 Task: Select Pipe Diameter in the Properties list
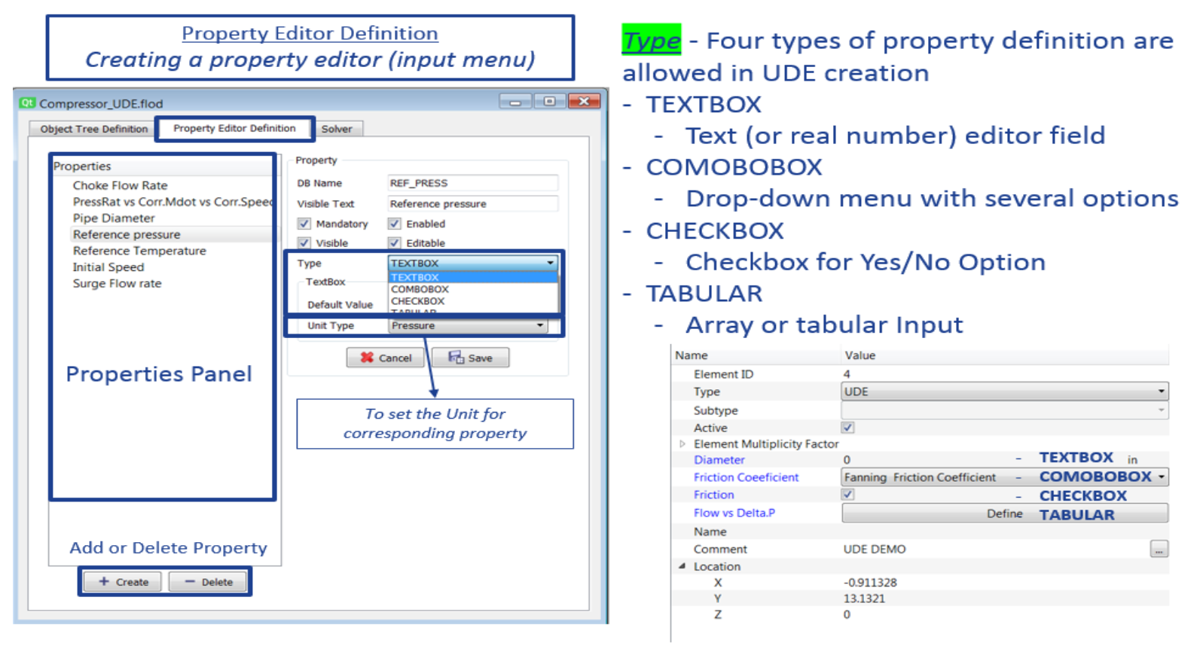[114, 218]
